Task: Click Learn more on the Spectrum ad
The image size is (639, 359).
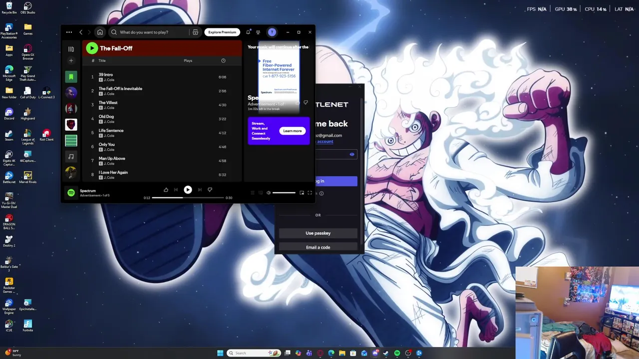Action: pyautogui.click(x=293, y=131)
